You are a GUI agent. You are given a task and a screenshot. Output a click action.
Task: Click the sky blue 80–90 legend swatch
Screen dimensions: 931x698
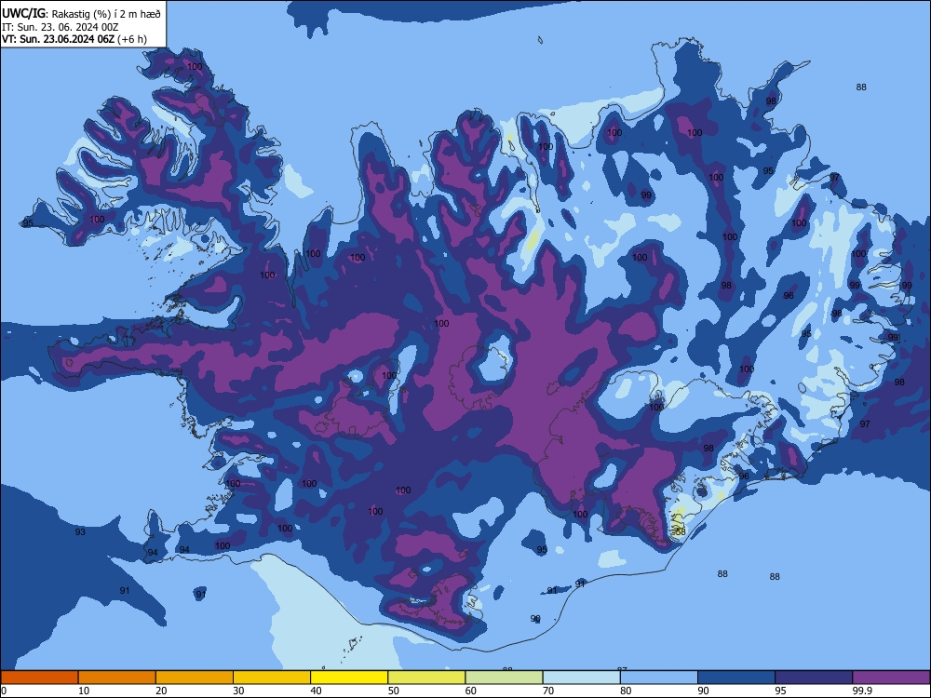click(x=659, y=678)
